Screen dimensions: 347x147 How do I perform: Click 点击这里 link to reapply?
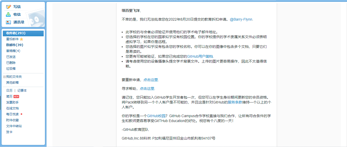pyautogui.click(x=151, y=80)
